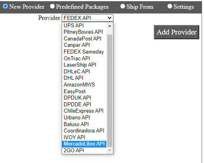This screenshot has width=204, height=163.
Task: Select the Settings radio button
Action: 170,6
